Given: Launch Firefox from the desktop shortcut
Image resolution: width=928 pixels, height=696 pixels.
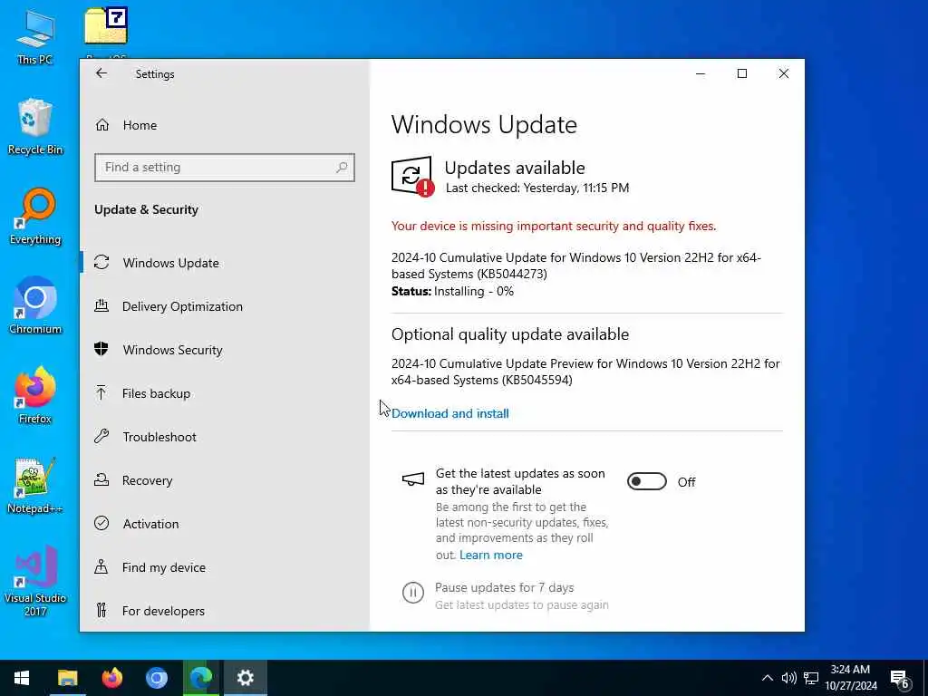Looking at the screenshot, I should (35, 395).
